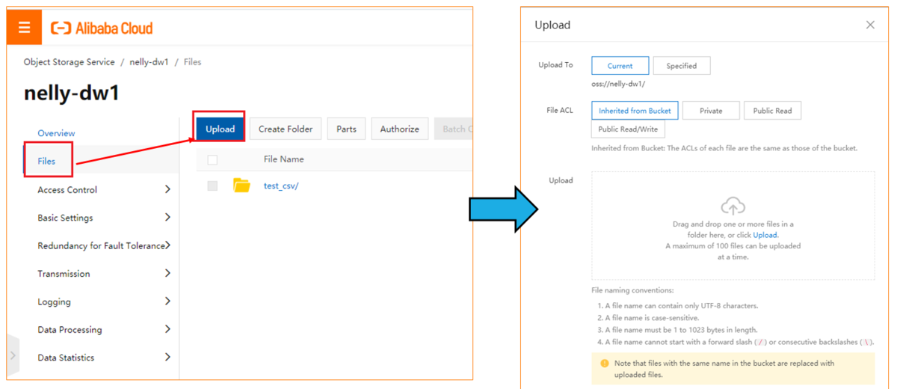This screenshot has height=389, width=897.
Task: Select Specified upload destination
Action: coord(682,66)
